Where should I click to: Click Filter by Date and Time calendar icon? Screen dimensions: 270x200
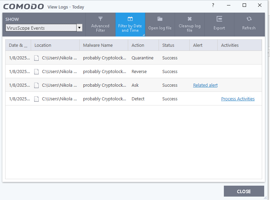click(130, 18)
